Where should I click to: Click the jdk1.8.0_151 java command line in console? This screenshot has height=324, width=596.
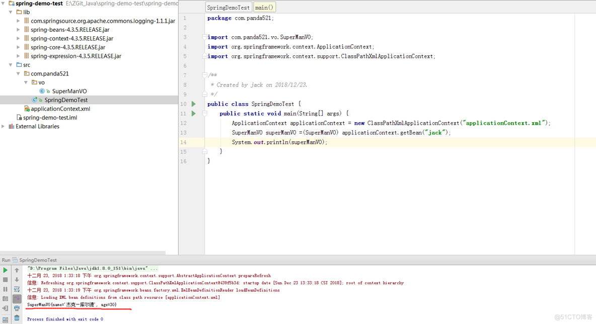tap(92, 268)
